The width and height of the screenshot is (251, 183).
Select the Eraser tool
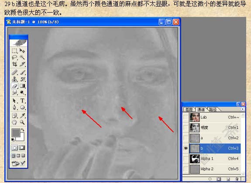(x=14, y=86)
